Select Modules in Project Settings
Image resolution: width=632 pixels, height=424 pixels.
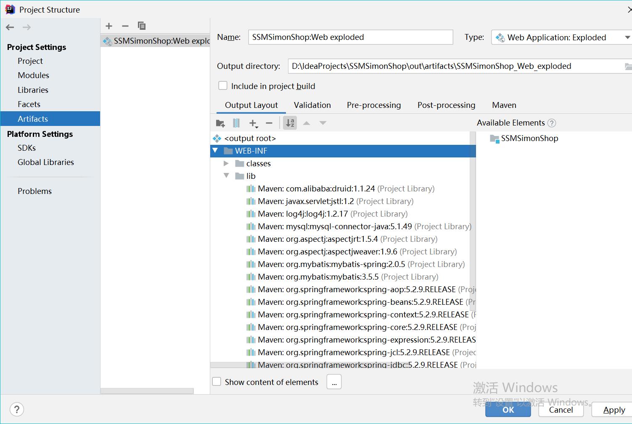(33, 75)
